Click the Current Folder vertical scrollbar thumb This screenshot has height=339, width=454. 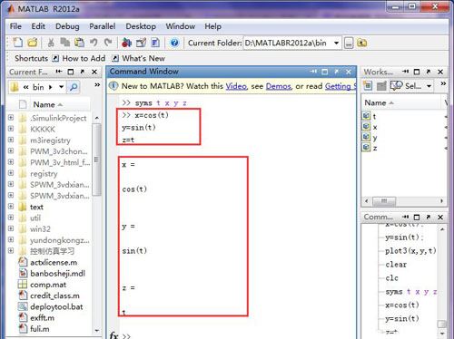[96, 160]
